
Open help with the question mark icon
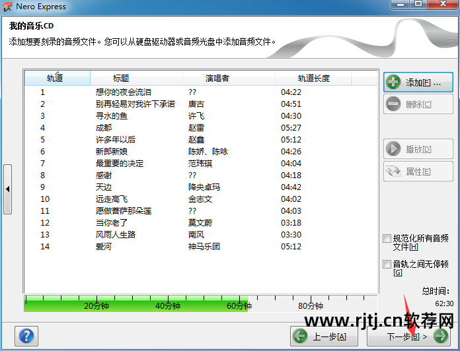pos(26,336)
